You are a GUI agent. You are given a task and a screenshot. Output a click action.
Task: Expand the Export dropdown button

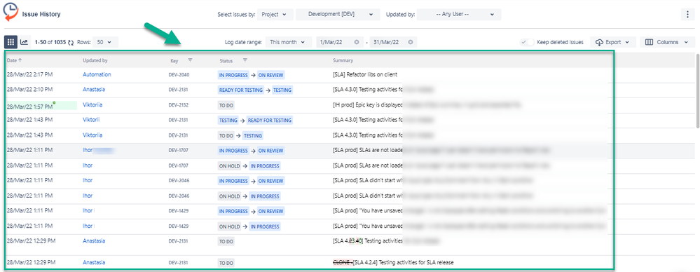point(612,42)
